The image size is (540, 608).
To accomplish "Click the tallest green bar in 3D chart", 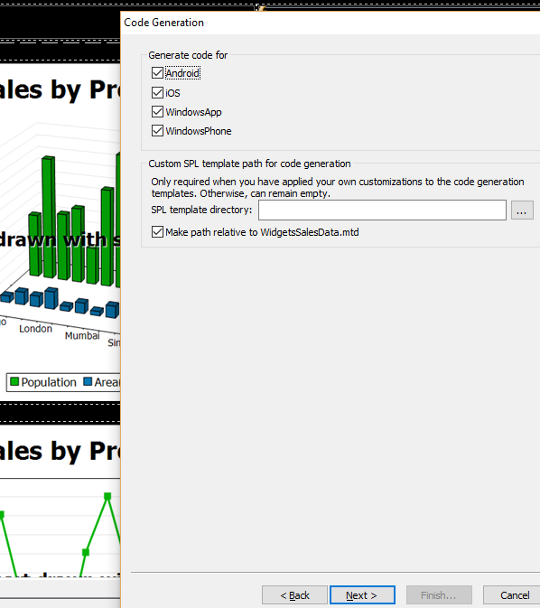I will point(49,217).
